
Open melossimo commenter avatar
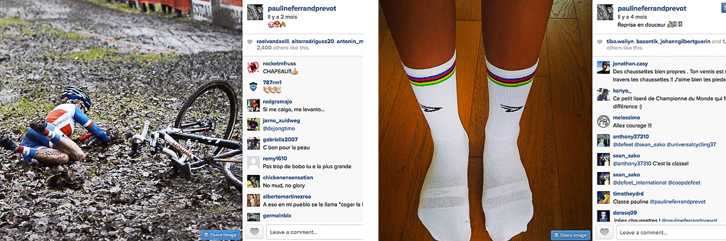click(603, 121)
